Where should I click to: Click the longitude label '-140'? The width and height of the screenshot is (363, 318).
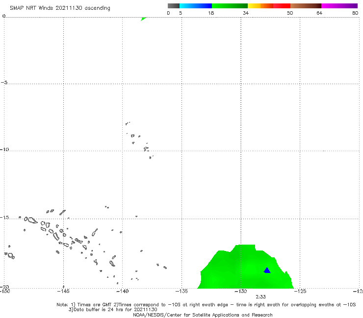122,291
